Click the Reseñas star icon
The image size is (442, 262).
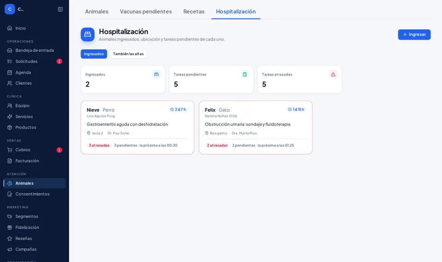(10, 239)
